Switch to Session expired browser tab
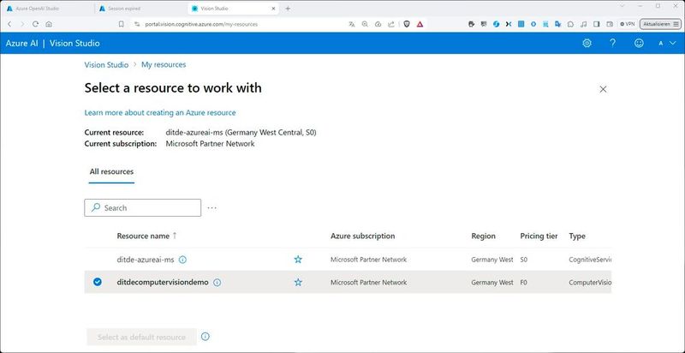Screen dimensions: 685x353 pyautogui.click(x=140, y=9)
